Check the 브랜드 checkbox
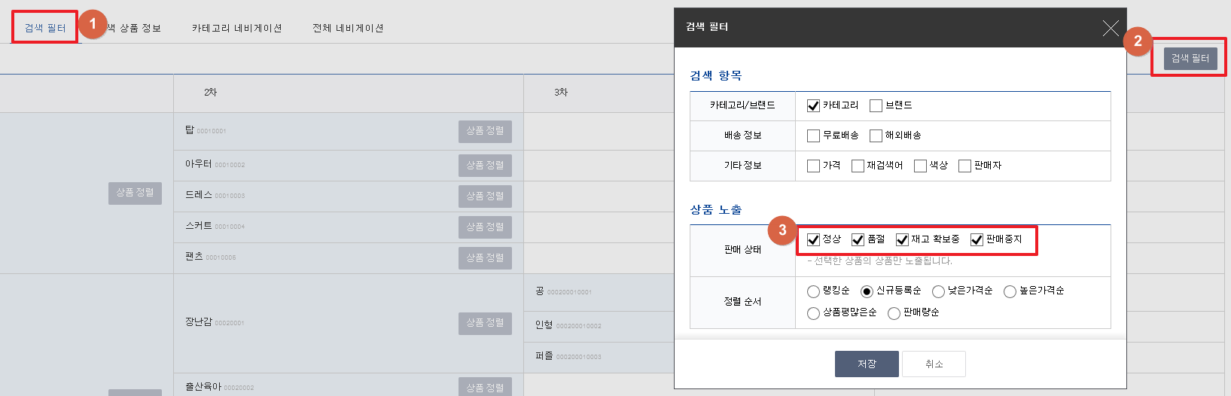 [876, 106]
